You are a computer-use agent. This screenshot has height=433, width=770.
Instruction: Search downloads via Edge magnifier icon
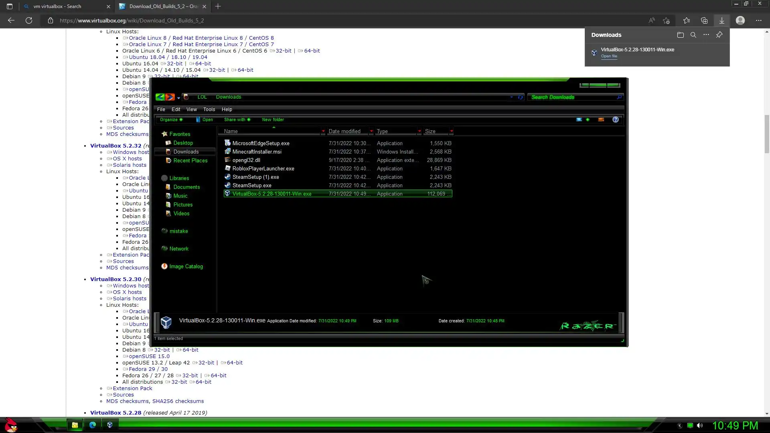[693, 35]
